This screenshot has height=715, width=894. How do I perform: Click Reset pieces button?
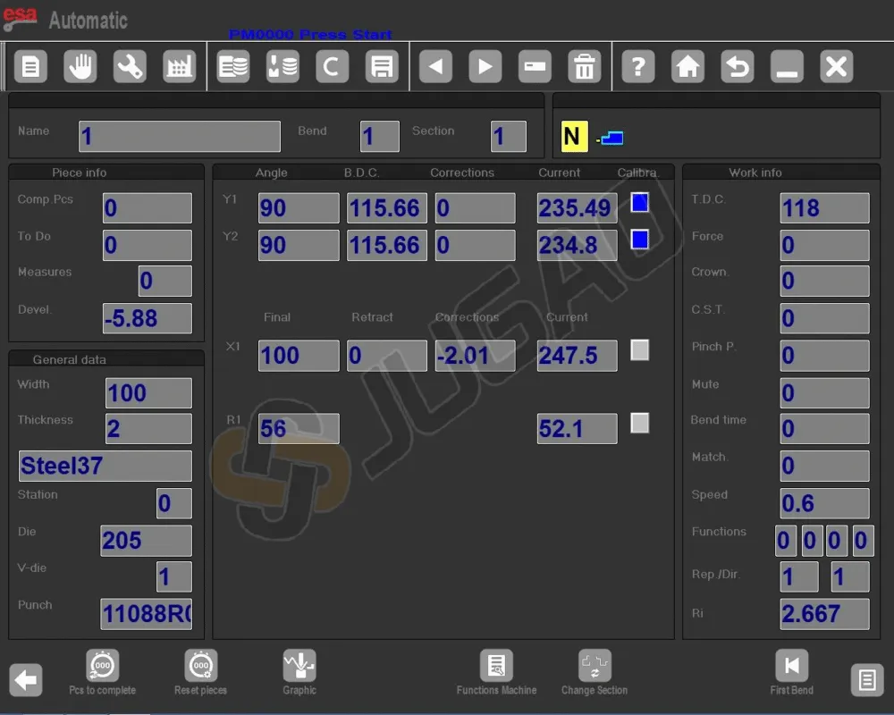coord(200,666)
